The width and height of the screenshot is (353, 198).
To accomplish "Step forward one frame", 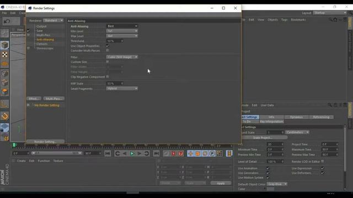I will [140, 153].
